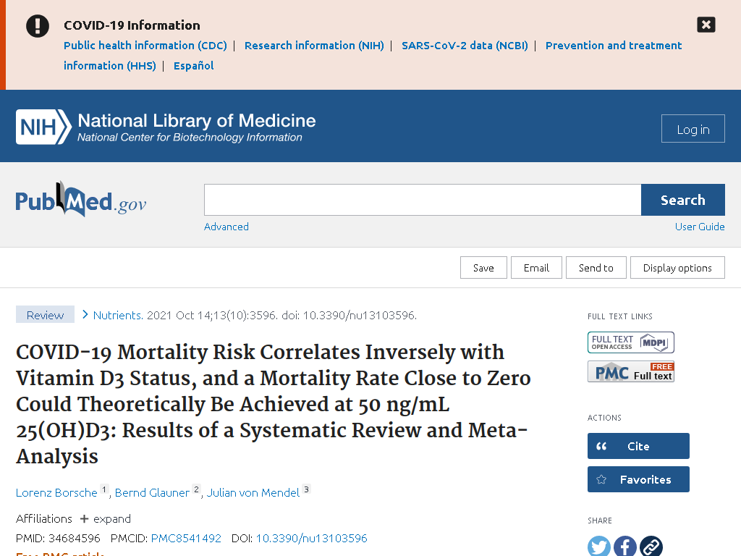Open PMC free full text badge

tap(630, 371)
